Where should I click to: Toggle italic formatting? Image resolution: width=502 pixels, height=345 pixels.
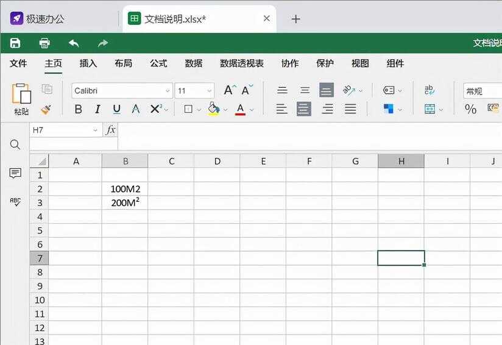pos(97,109)
